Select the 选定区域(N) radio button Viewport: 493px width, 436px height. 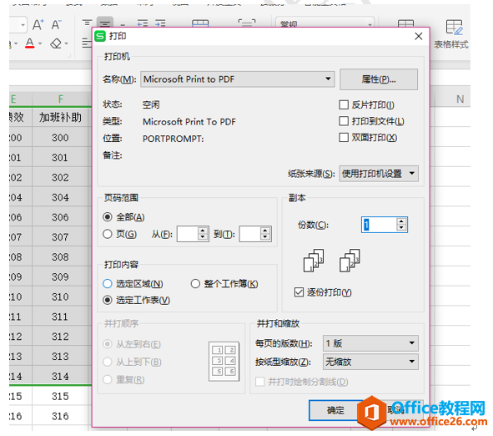click(108, 284)
